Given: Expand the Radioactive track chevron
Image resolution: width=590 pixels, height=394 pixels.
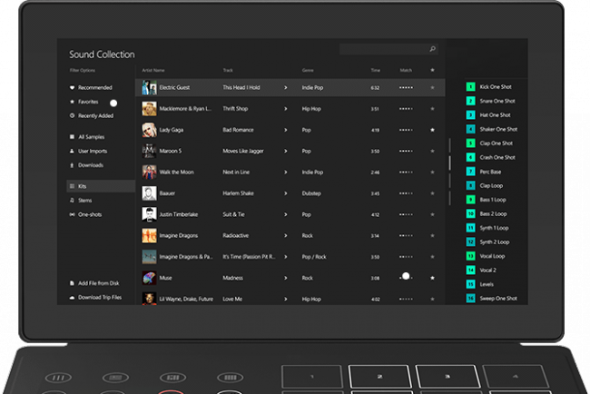Looking at the screenshot, I should [286, 235].
